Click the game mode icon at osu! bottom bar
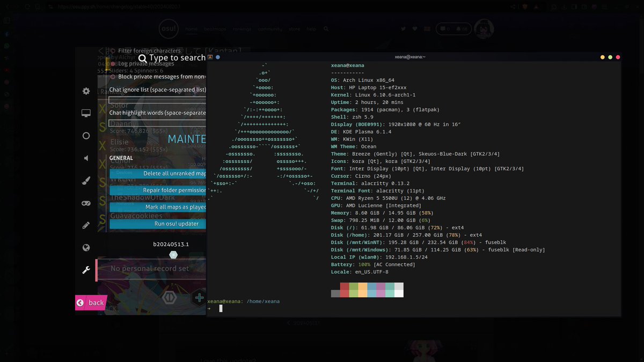Image resolution: width=644 pixels, height=362 pixels. tap(170, 297)
